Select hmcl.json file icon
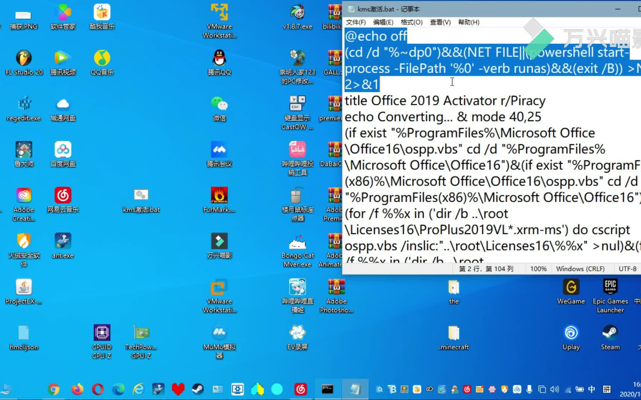This screenshot has height=400, width=641. pos(24,337)
